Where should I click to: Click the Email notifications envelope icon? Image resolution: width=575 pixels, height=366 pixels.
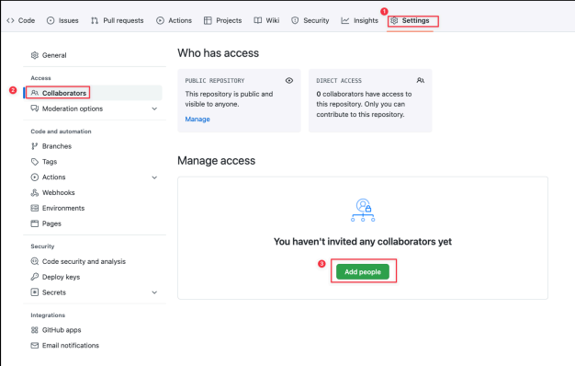[x=35, y=346]
